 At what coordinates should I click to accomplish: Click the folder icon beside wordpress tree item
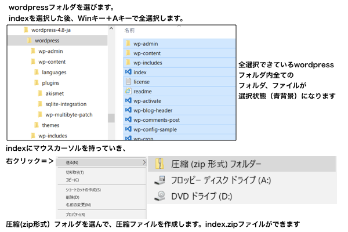[x=30, y=41]
